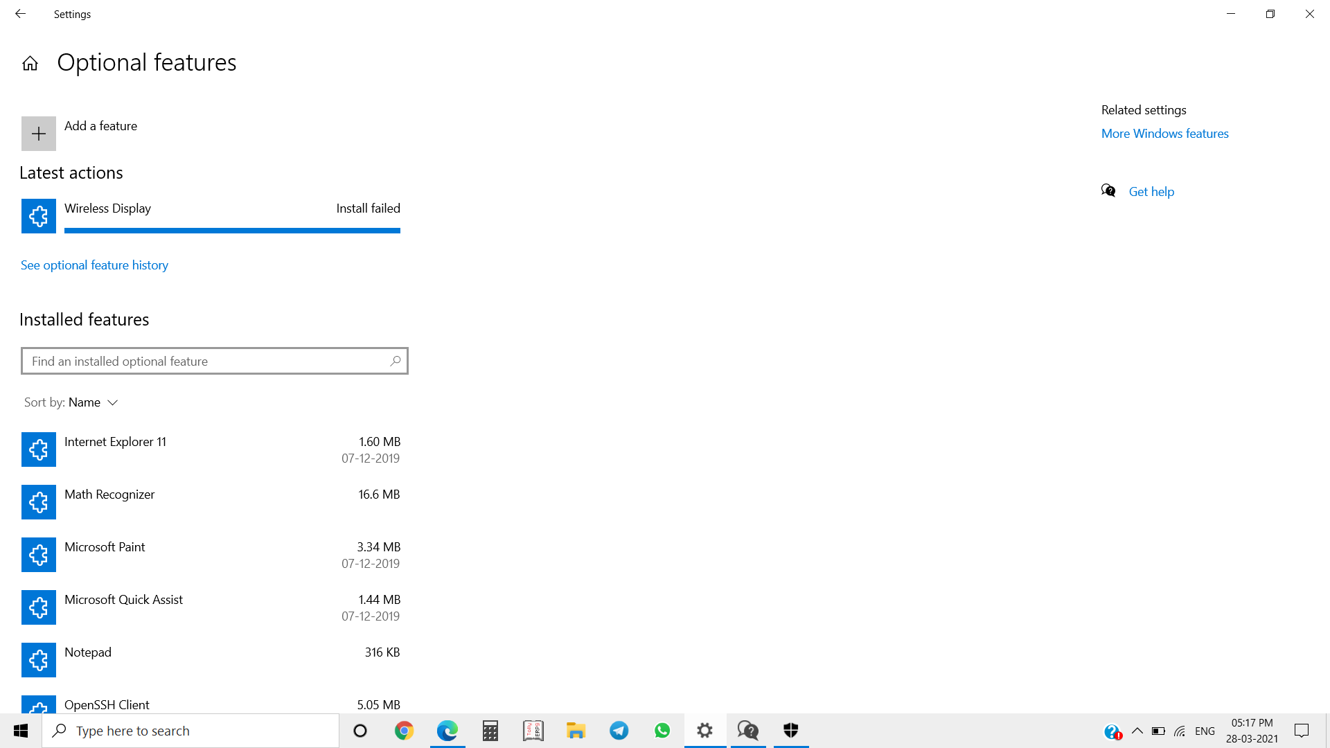The width and height of the screenshot is (1330, 748).
Task: Select the Notepad row text
Action: point(88,652)
